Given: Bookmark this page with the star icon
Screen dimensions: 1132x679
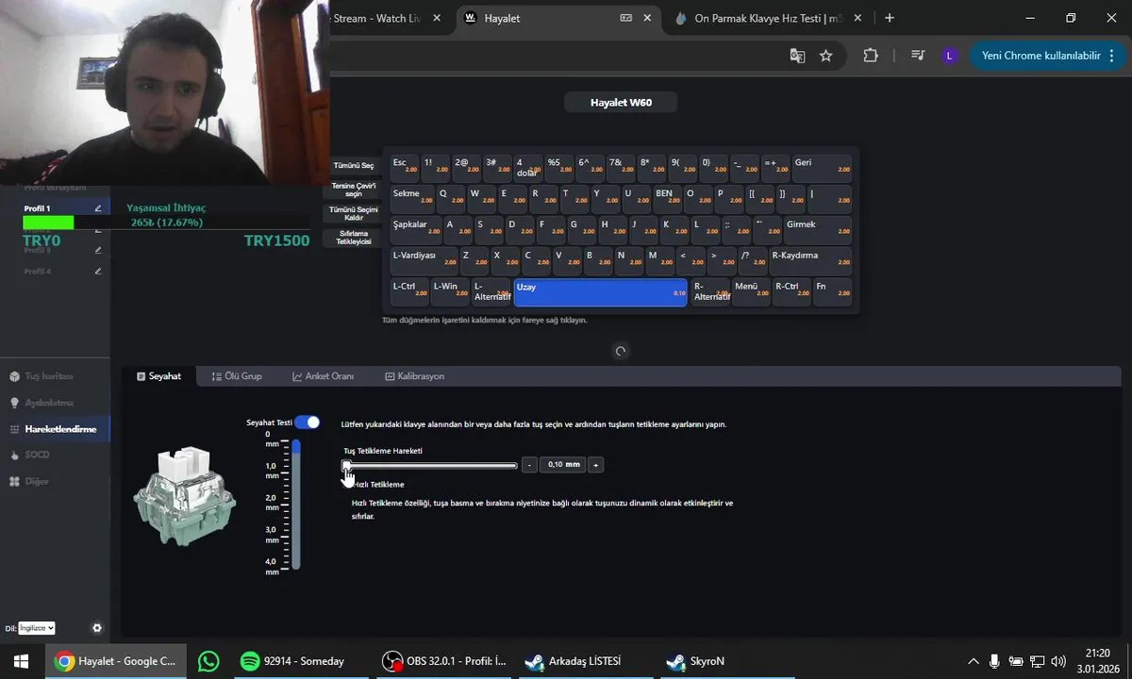Looking at the screenshot, I should (x=826, y=56).
